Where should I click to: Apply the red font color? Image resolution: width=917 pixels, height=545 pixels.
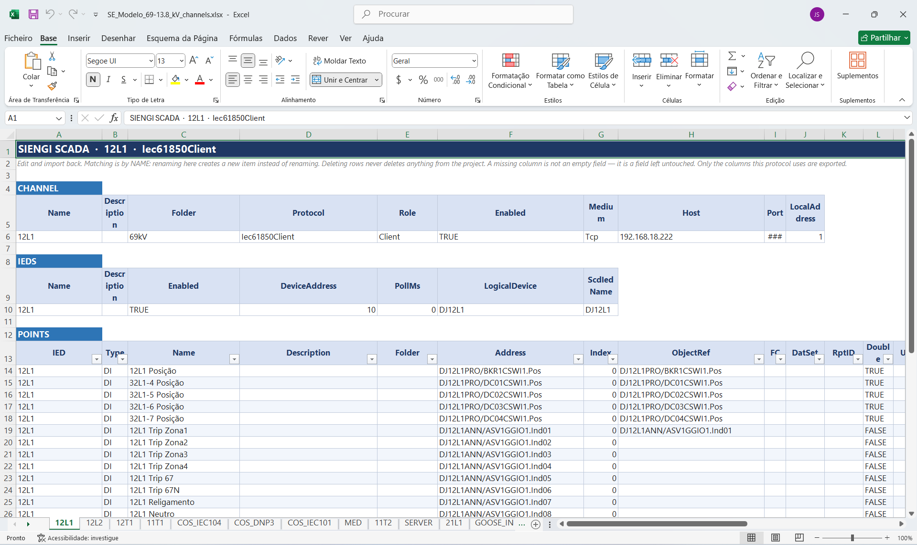click(x=200, y=80)
